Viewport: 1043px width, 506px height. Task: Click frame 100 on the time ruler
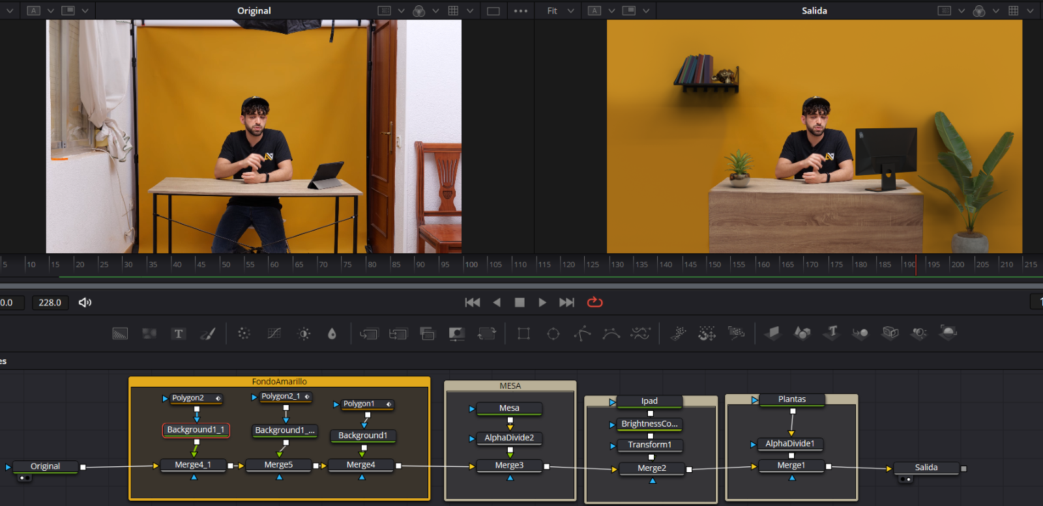[x=464, y=264]
